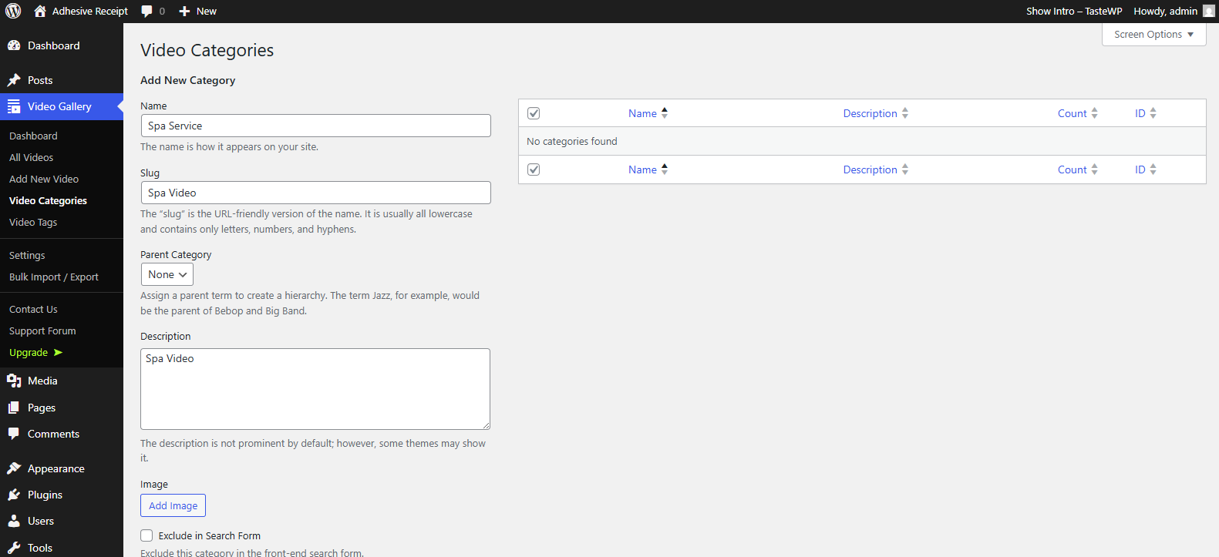Expand the Screen Options panel

[x=1153, y=35]
